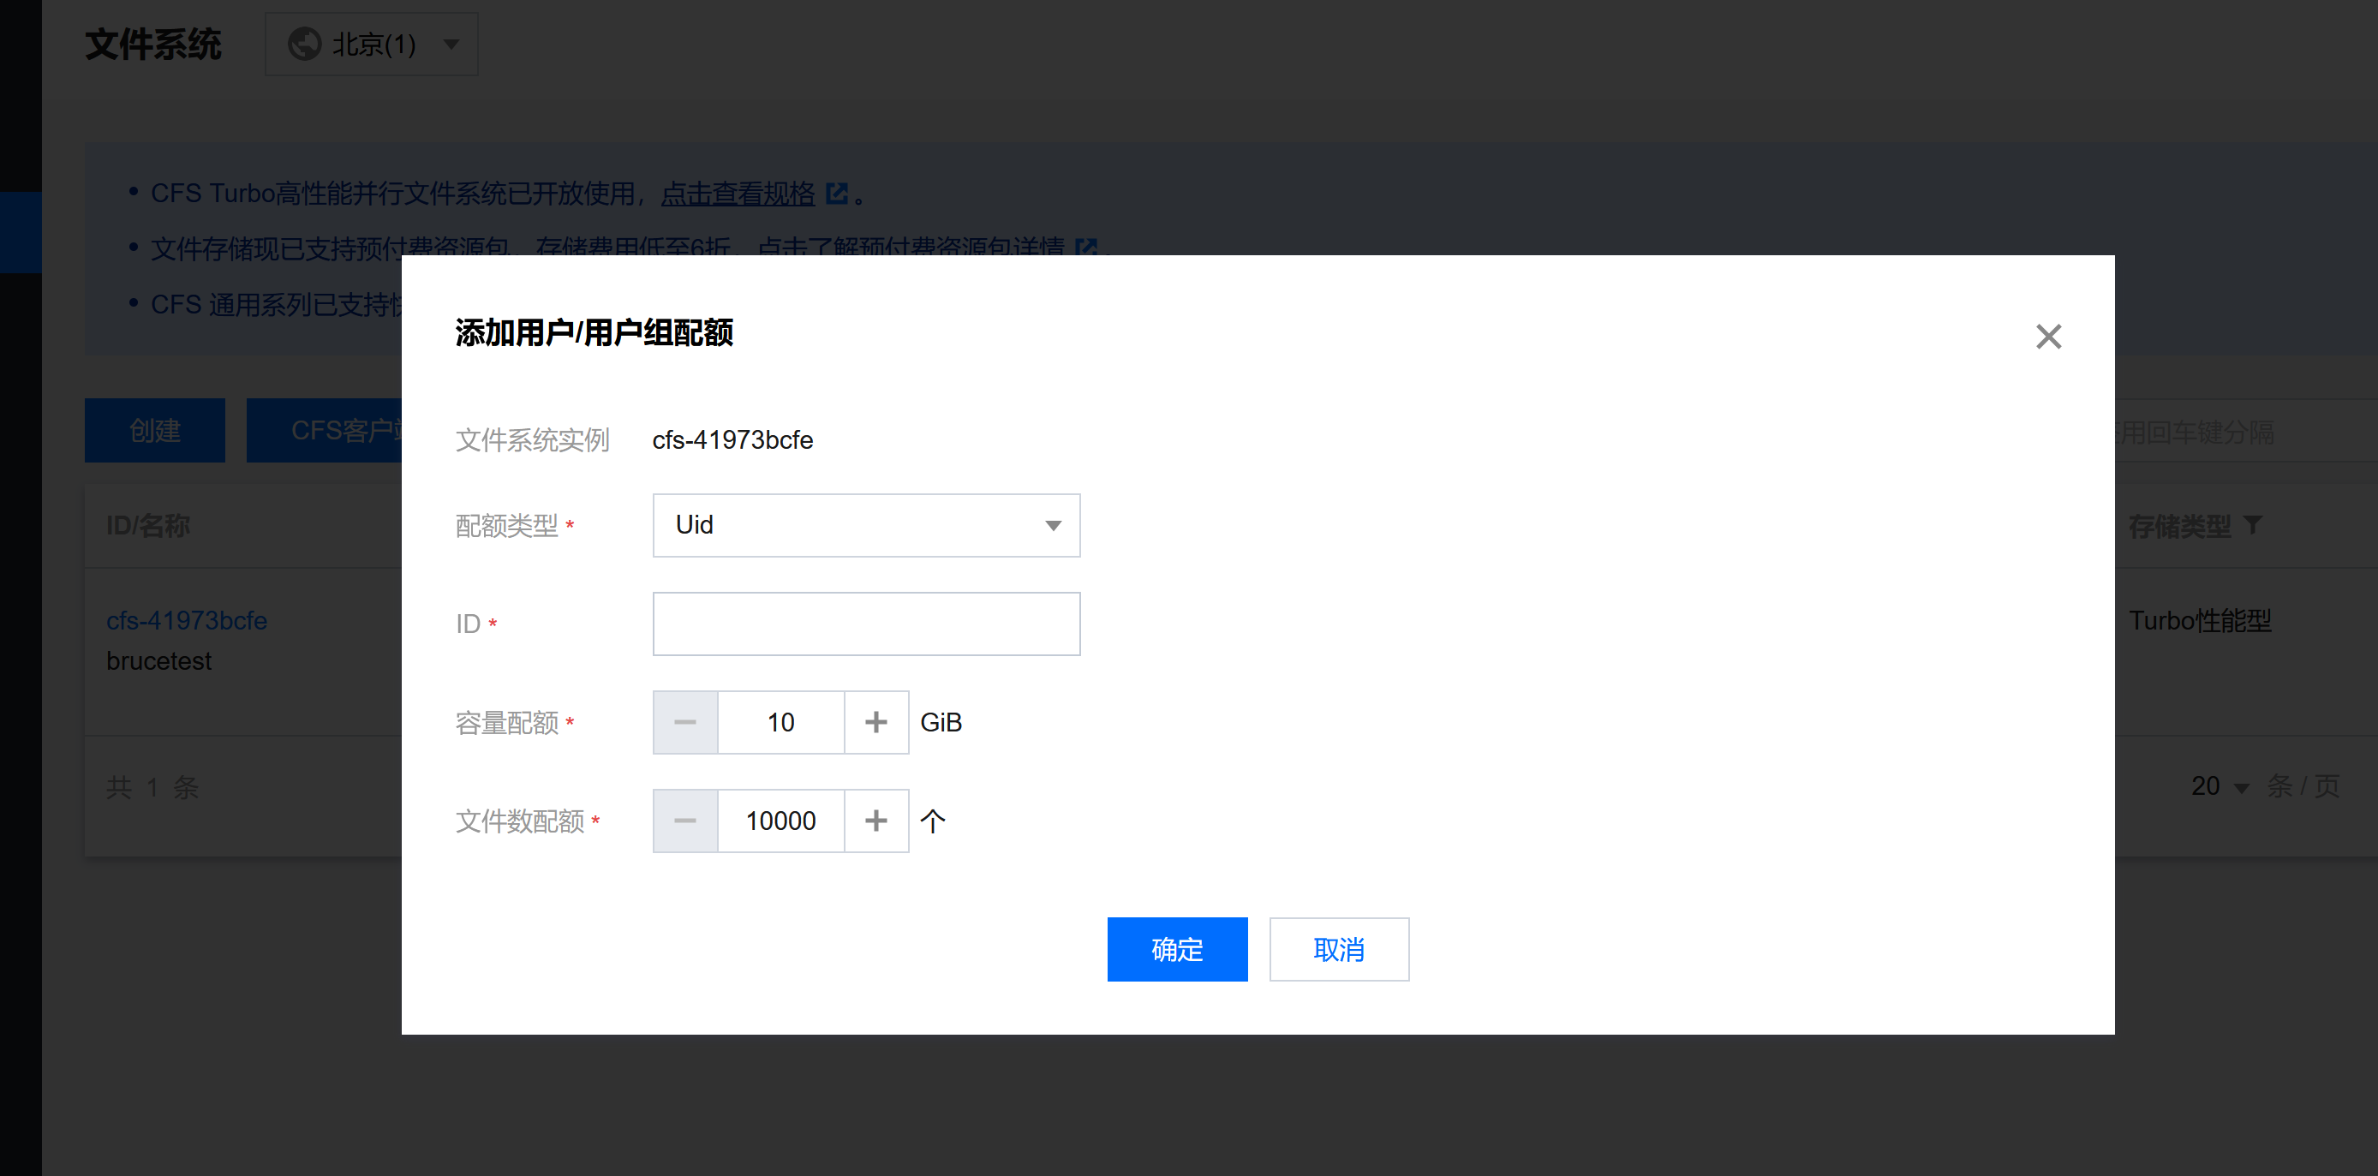Image resolution: width=2378 pixels, height=1176 pixels.
Task: Decrease capacity quota with minus button
Action: [685, 722]
